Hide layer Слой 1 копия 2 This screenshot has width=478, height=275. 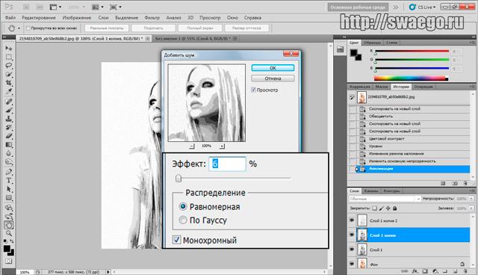pyautogui.click(x=352, y=220)
